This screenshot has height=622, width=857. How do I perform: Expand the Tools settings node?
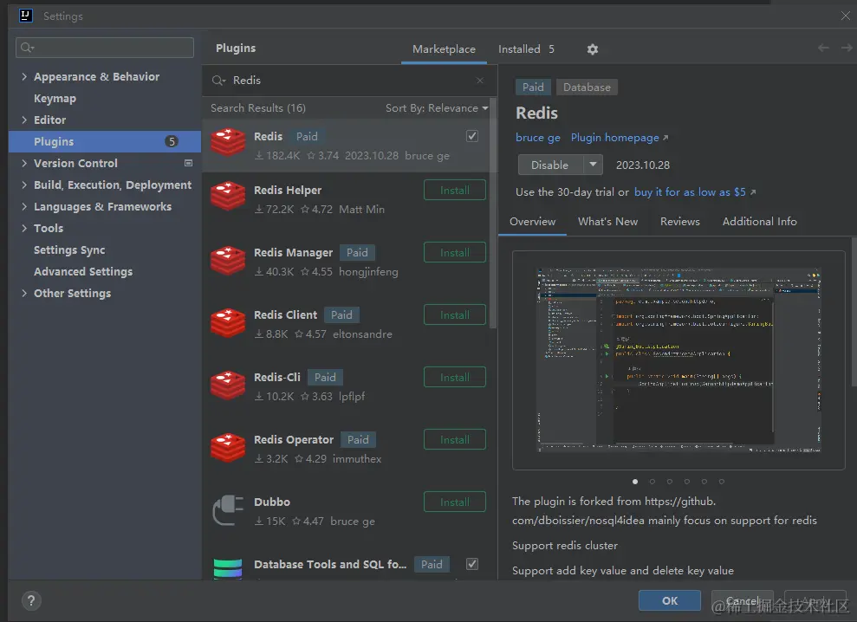(x=24, y=228)
